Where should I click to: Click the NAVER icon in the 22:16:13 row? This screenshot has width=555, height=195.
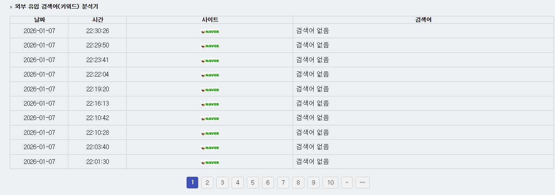(x=210, y=104)
